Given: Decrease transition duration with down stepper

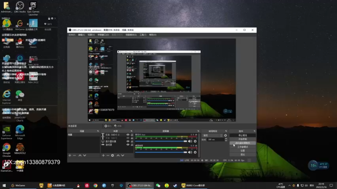Looking at the screenshot, I should pos(226,140).
